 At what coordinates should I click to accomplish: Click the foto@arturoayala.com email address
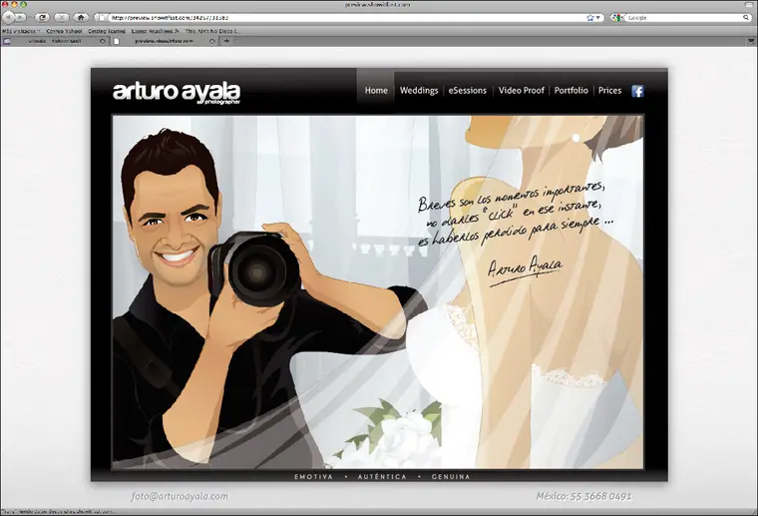point(180,496)
